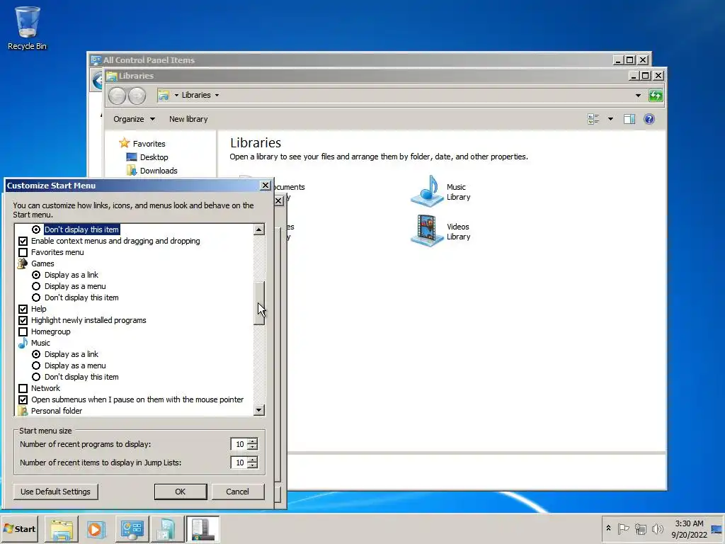This screenshot has height=544, width=725.
Task: Open the address bar history dropdown
Action: [638, 96]
